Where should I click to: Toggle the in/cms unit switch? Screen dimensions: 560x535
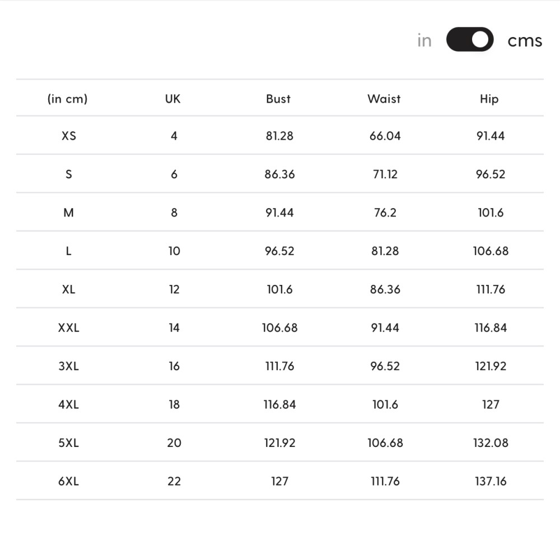[x=470, y=39]
